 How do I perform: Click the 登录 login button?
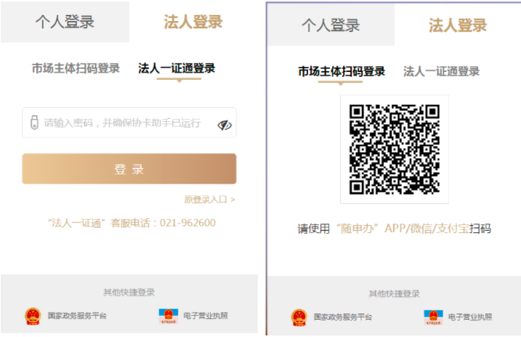129,169
